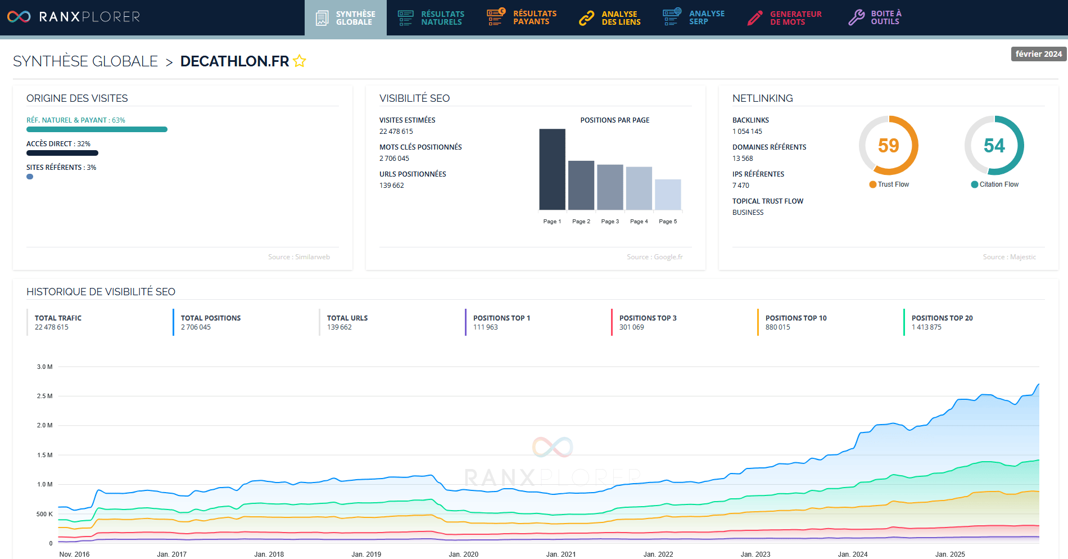This screenshot has height=559, width=1068.
Task: Switch to the Positions Top 20 tab
Action: 943,322
